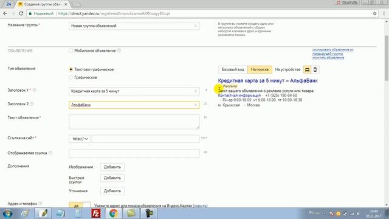Switch preview to Базовый вид tab
389x219 pixels.
pos(233,69)
